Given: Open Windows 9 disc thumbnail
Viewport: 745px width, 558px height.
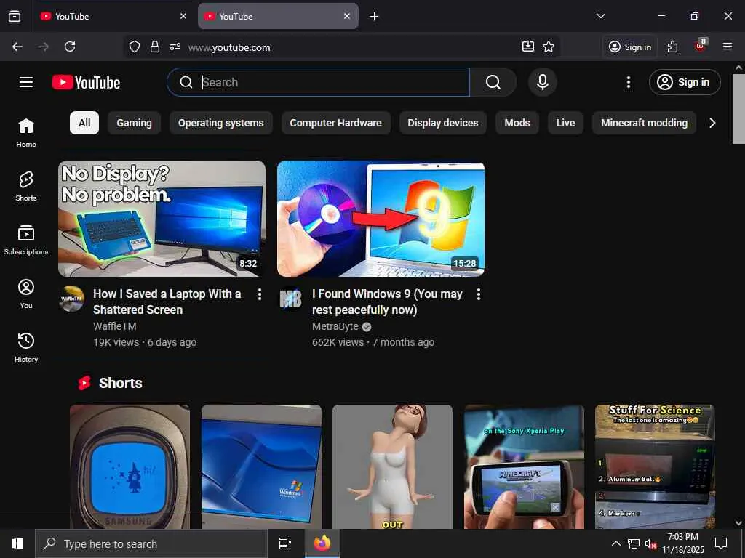Looking at the screenshot, I should (381, 219).
